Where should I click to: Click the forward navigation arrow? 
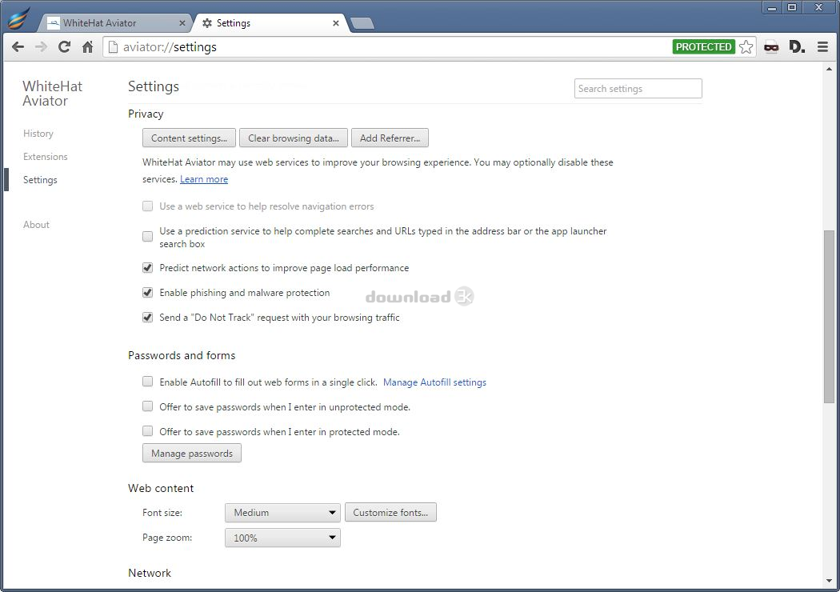coord(41,47)
